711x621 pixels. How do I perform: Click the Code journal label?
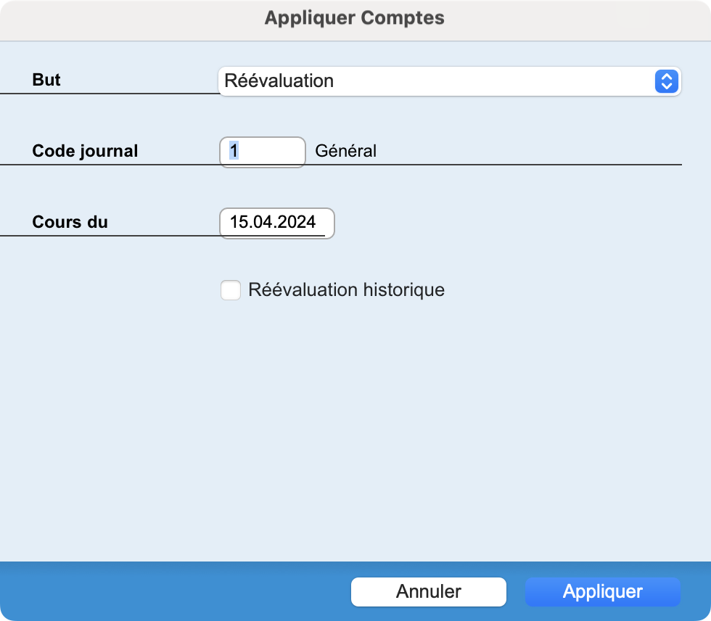click(85, 151)
